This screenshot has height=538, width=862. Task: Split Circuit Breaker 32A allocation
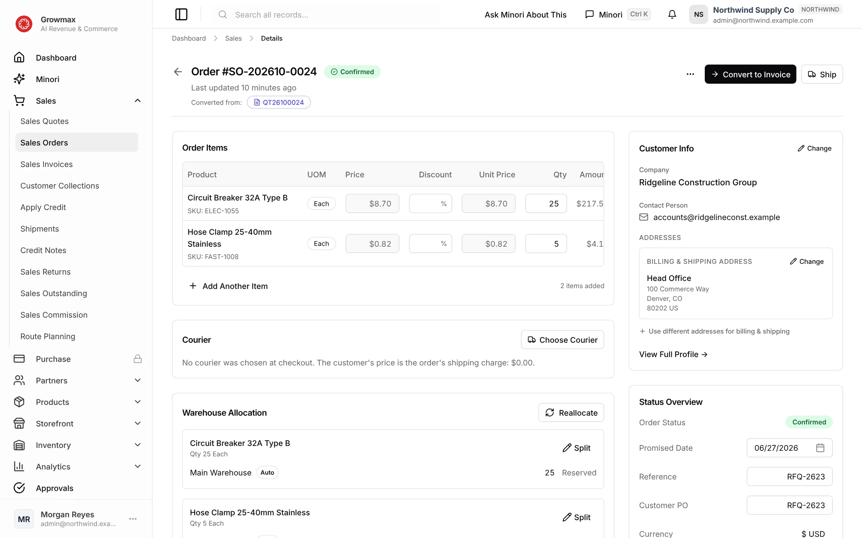coord(576,448)
